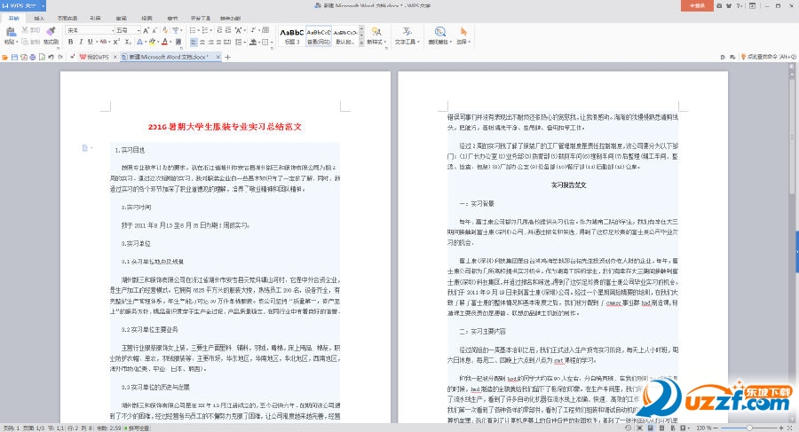Click the red document title heading
Screen dimensions: 799x432
point(225,127)
